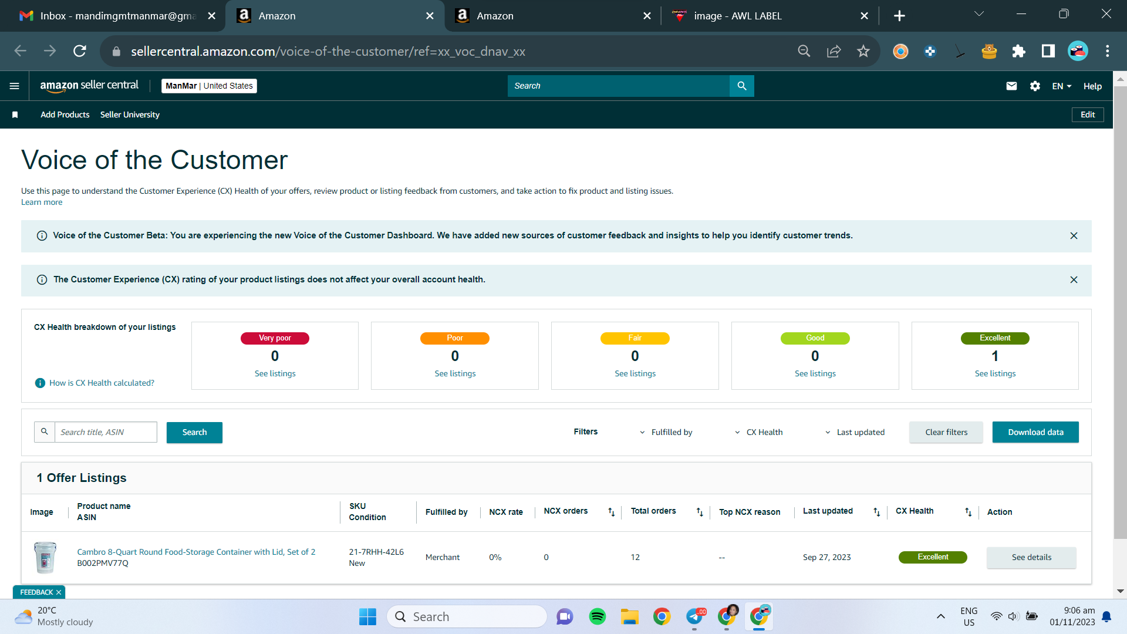Open Add Products in the navigation bar
This screenshot has height=634, width=1127.
(65, 115)
